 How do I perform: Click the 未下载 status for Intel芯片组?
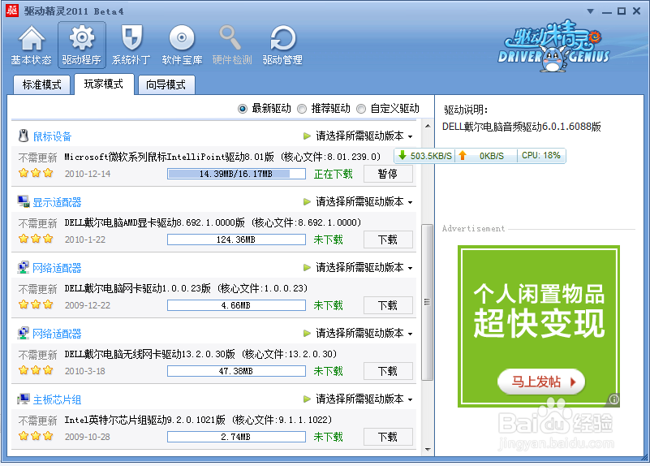pyautogui.click(x=329, y=437)
